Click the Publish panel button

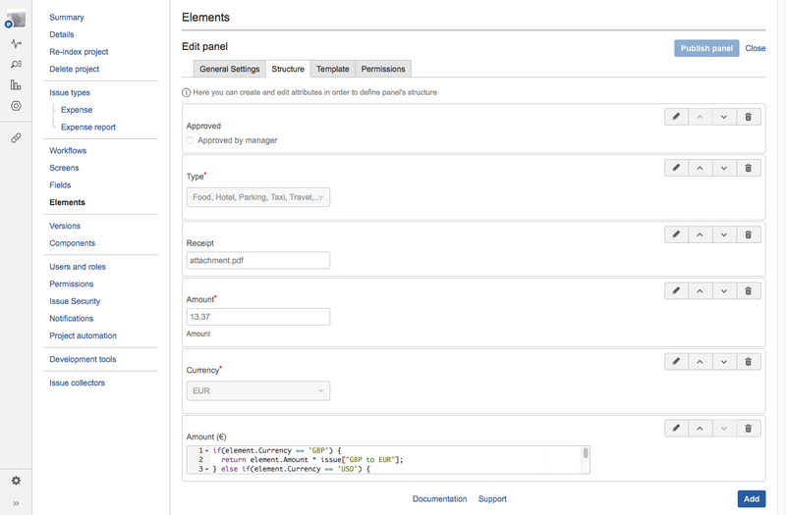click(705, 48)
